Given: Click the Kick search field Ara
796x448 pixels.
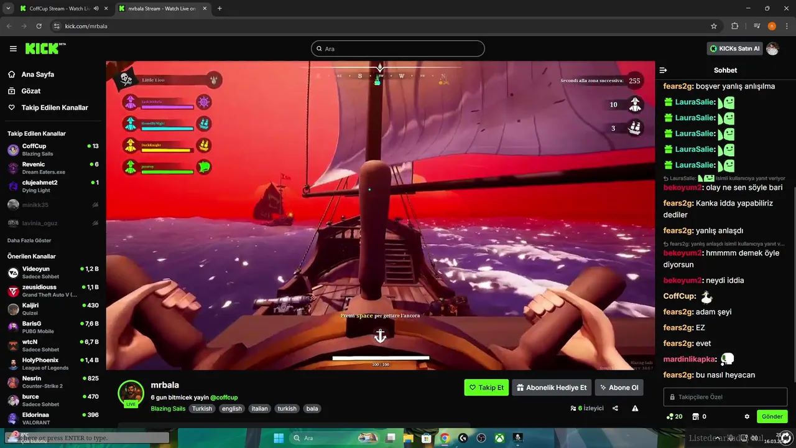Looking at the screenshot, I should click(398, 49).
